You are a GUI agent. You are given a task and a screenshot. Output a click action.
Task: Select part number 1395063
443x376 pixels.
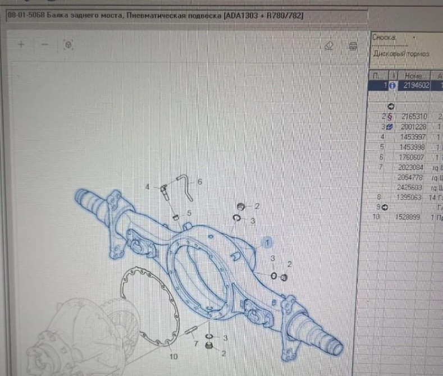coord(409,198)
